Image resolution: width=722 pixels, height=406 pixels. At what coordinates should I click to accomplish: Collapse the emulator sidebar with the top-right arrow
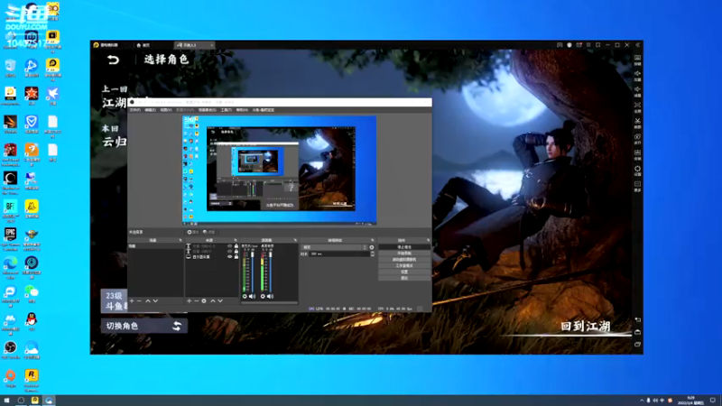pyautogui.click(x=637, y=45)
